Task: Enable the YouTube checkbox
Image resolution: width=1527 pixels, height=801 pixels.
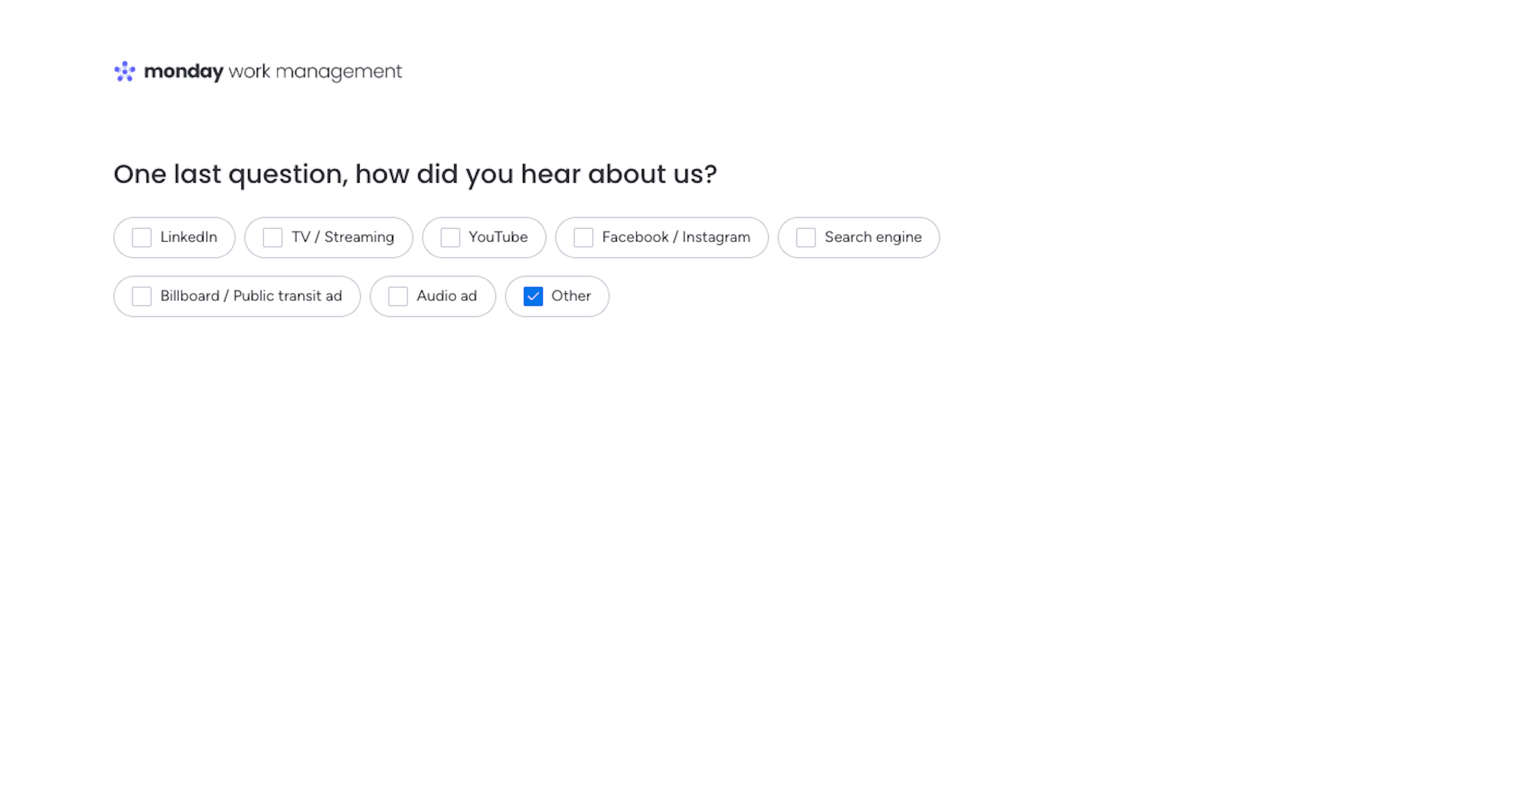Action: (x=450, y=238)
